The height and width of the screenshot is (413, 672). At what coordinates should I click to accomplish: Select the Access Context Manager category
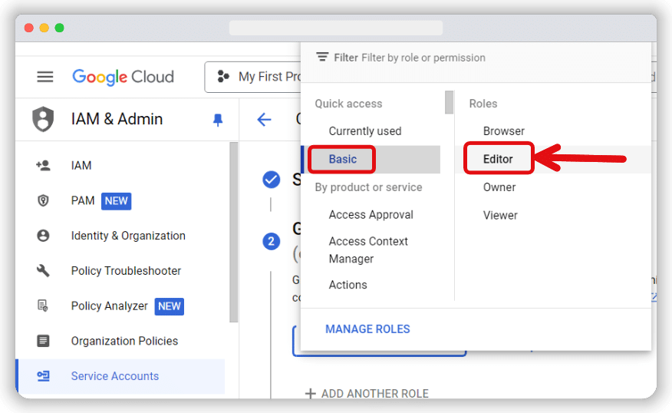[x=368, y=250]
